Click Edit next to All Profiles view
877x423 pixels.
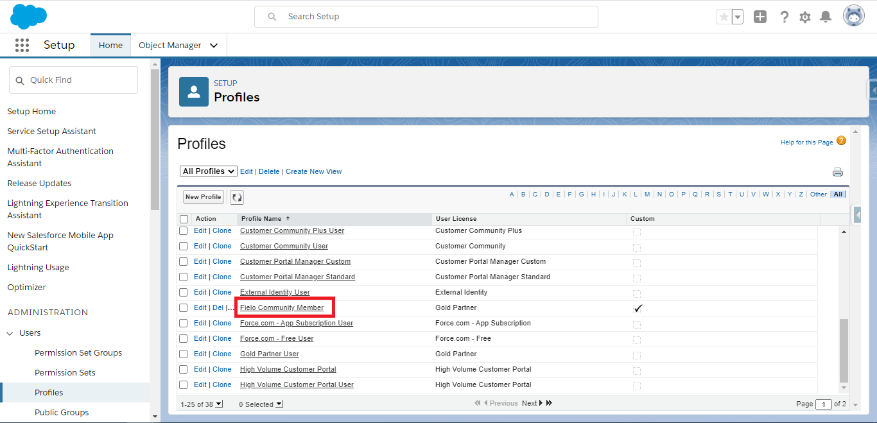coord(247,171)
